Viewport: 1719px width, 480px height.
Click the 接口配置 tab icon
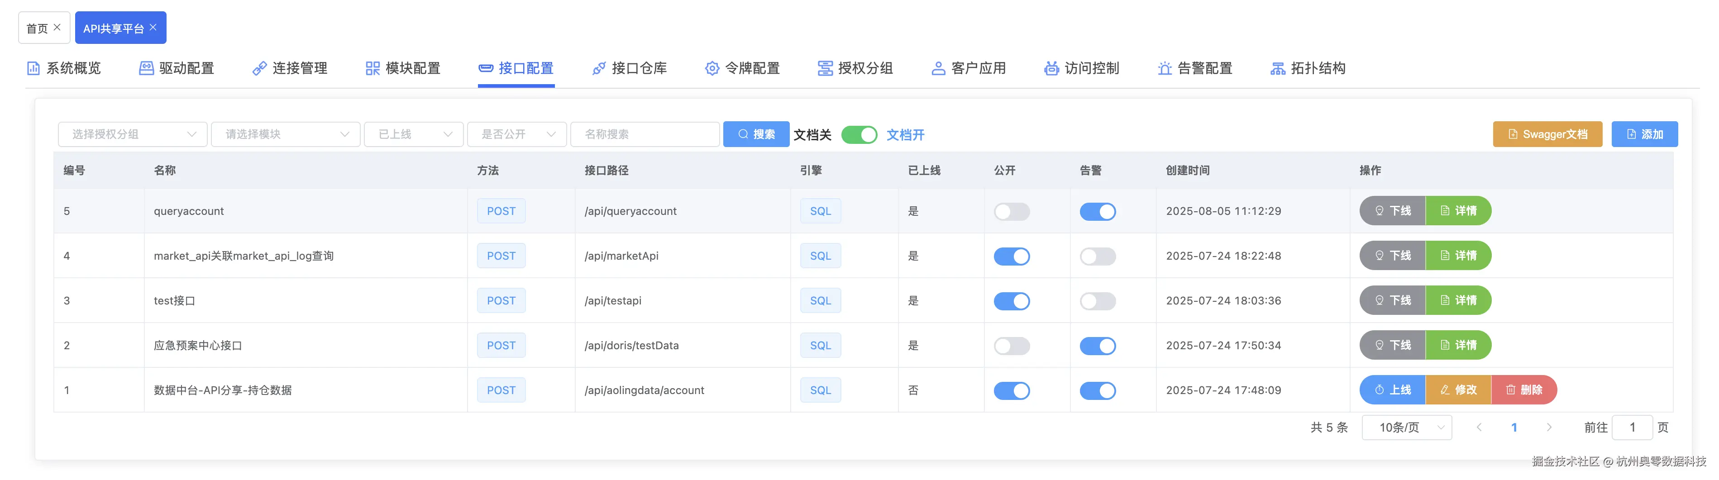coord(486,68)
